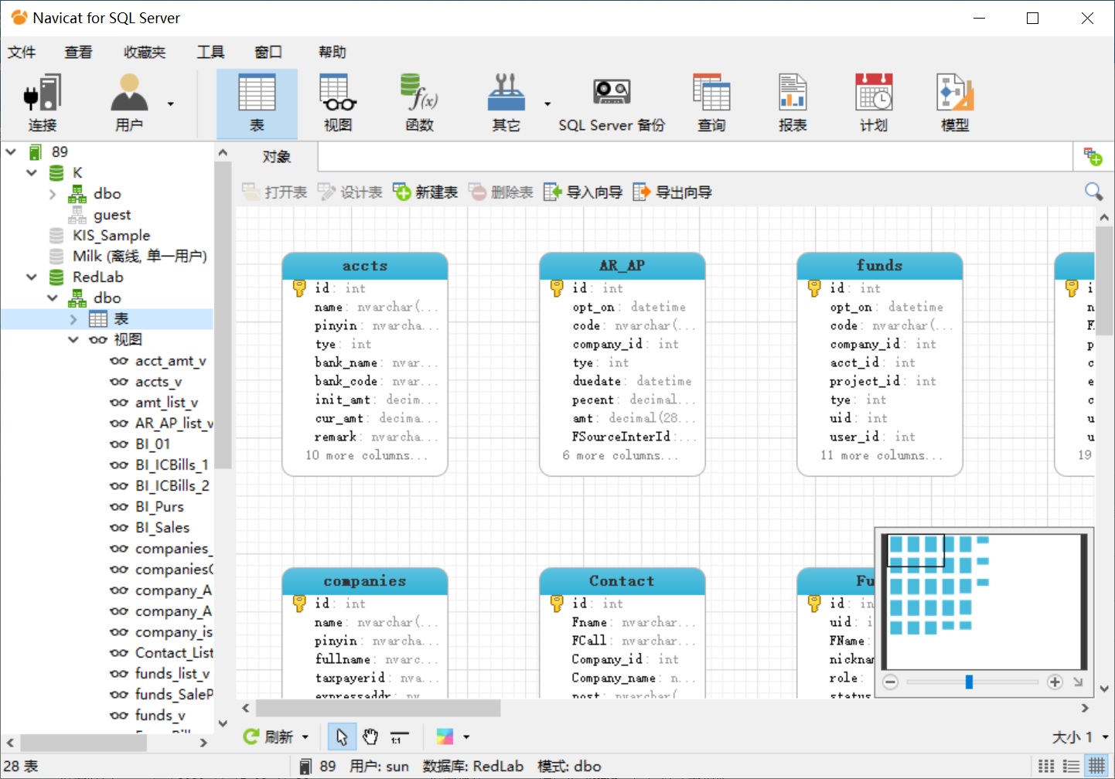This screenshot has height=779, width=1115.
Task: Select the 对象 tab
Action: click(x=276, y=157)
